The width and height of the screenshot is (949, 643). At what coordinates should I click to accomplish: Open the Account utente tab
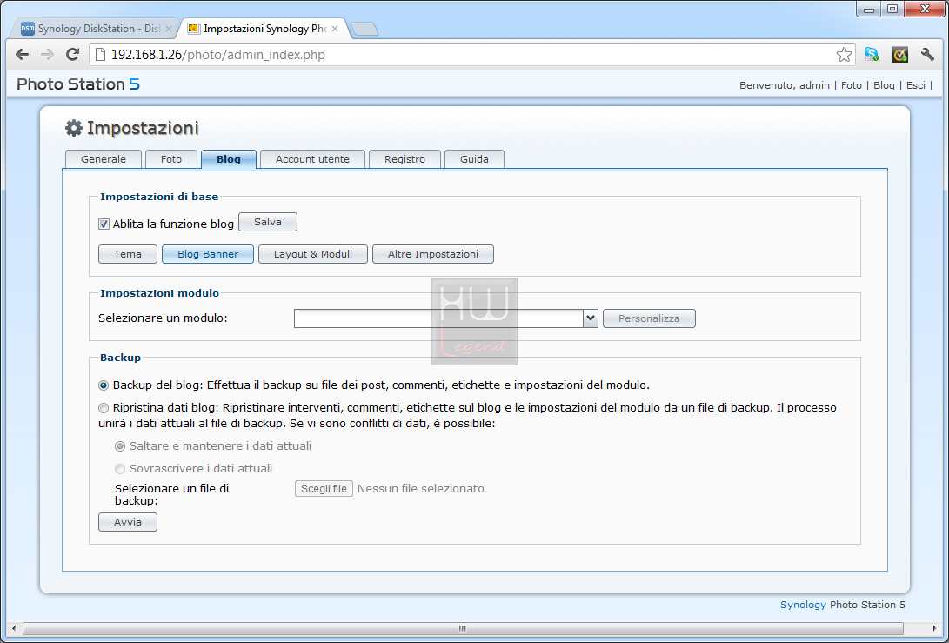[313, 159]
